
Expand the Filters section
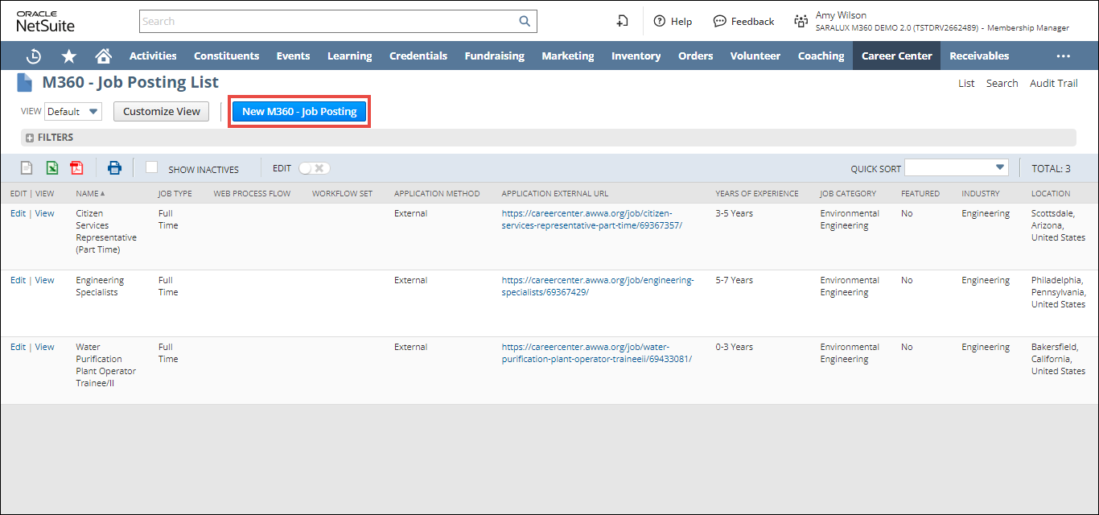30,138
